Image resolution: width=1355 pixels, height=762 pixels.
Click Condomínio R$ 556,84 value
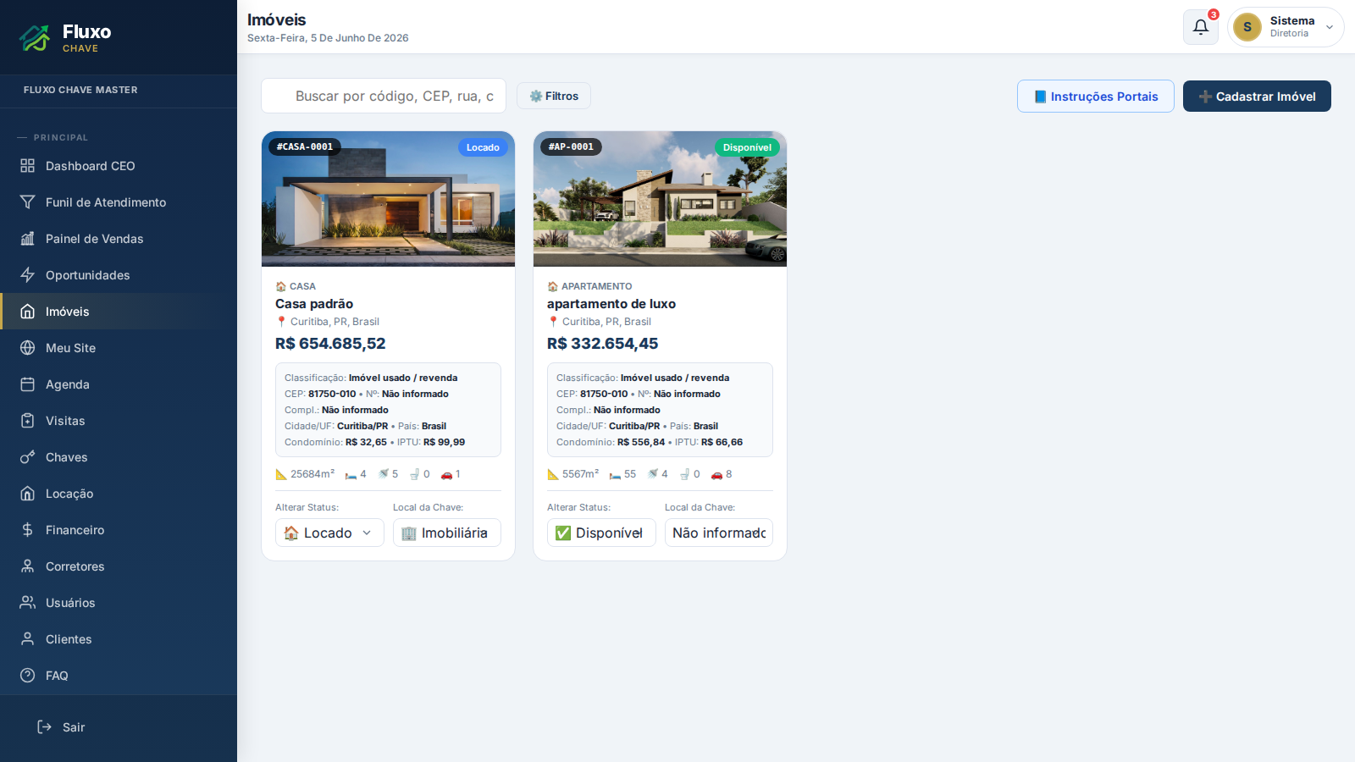tap(641, 442)
